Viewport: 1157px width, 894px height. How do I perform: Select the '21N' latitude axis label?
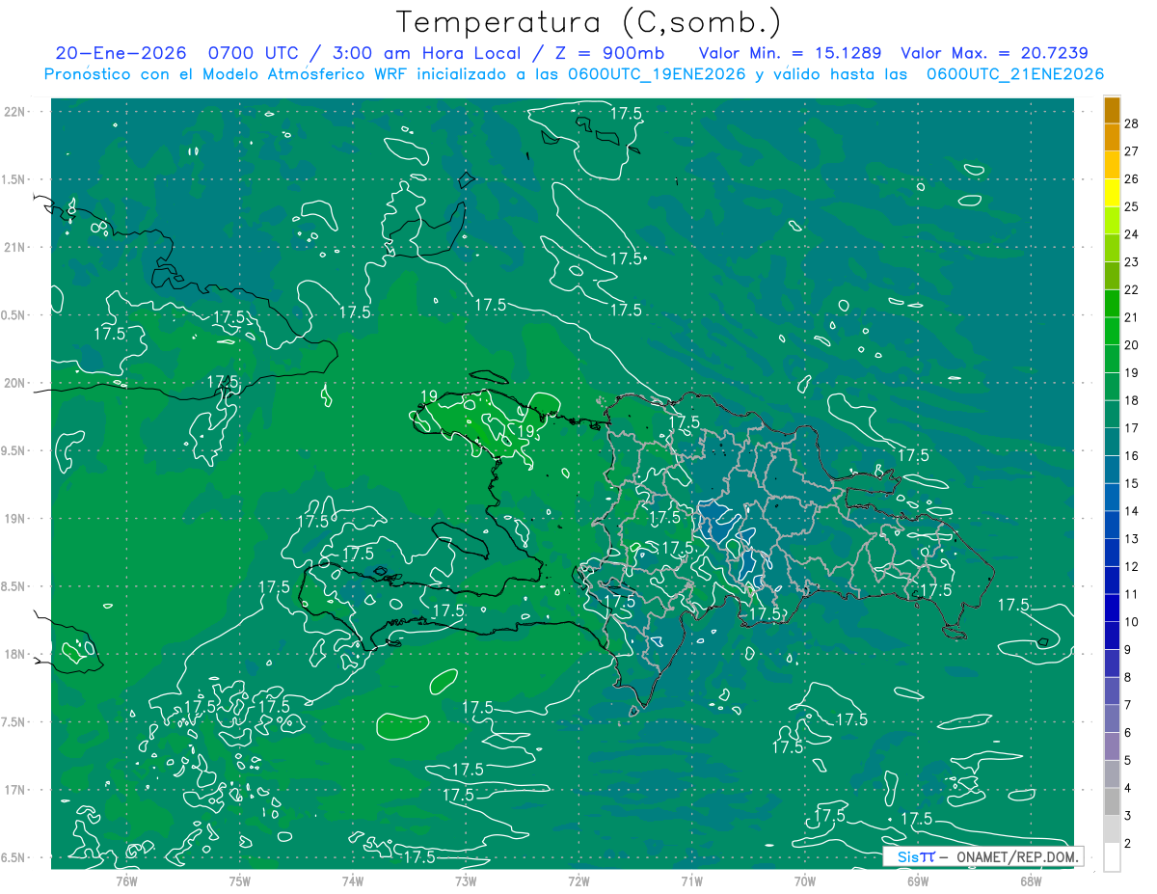15,247
